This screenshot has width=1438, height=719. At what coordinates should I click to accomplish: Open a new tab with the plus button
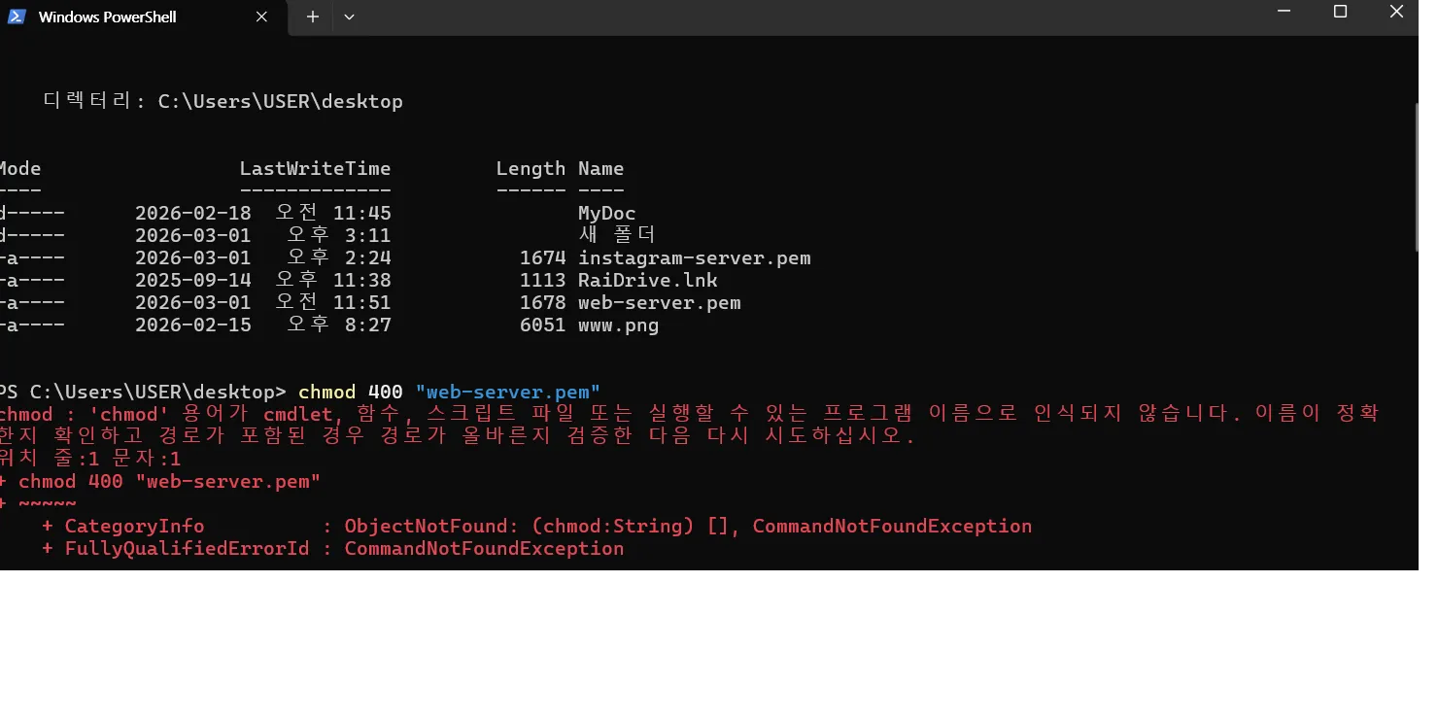311,16
